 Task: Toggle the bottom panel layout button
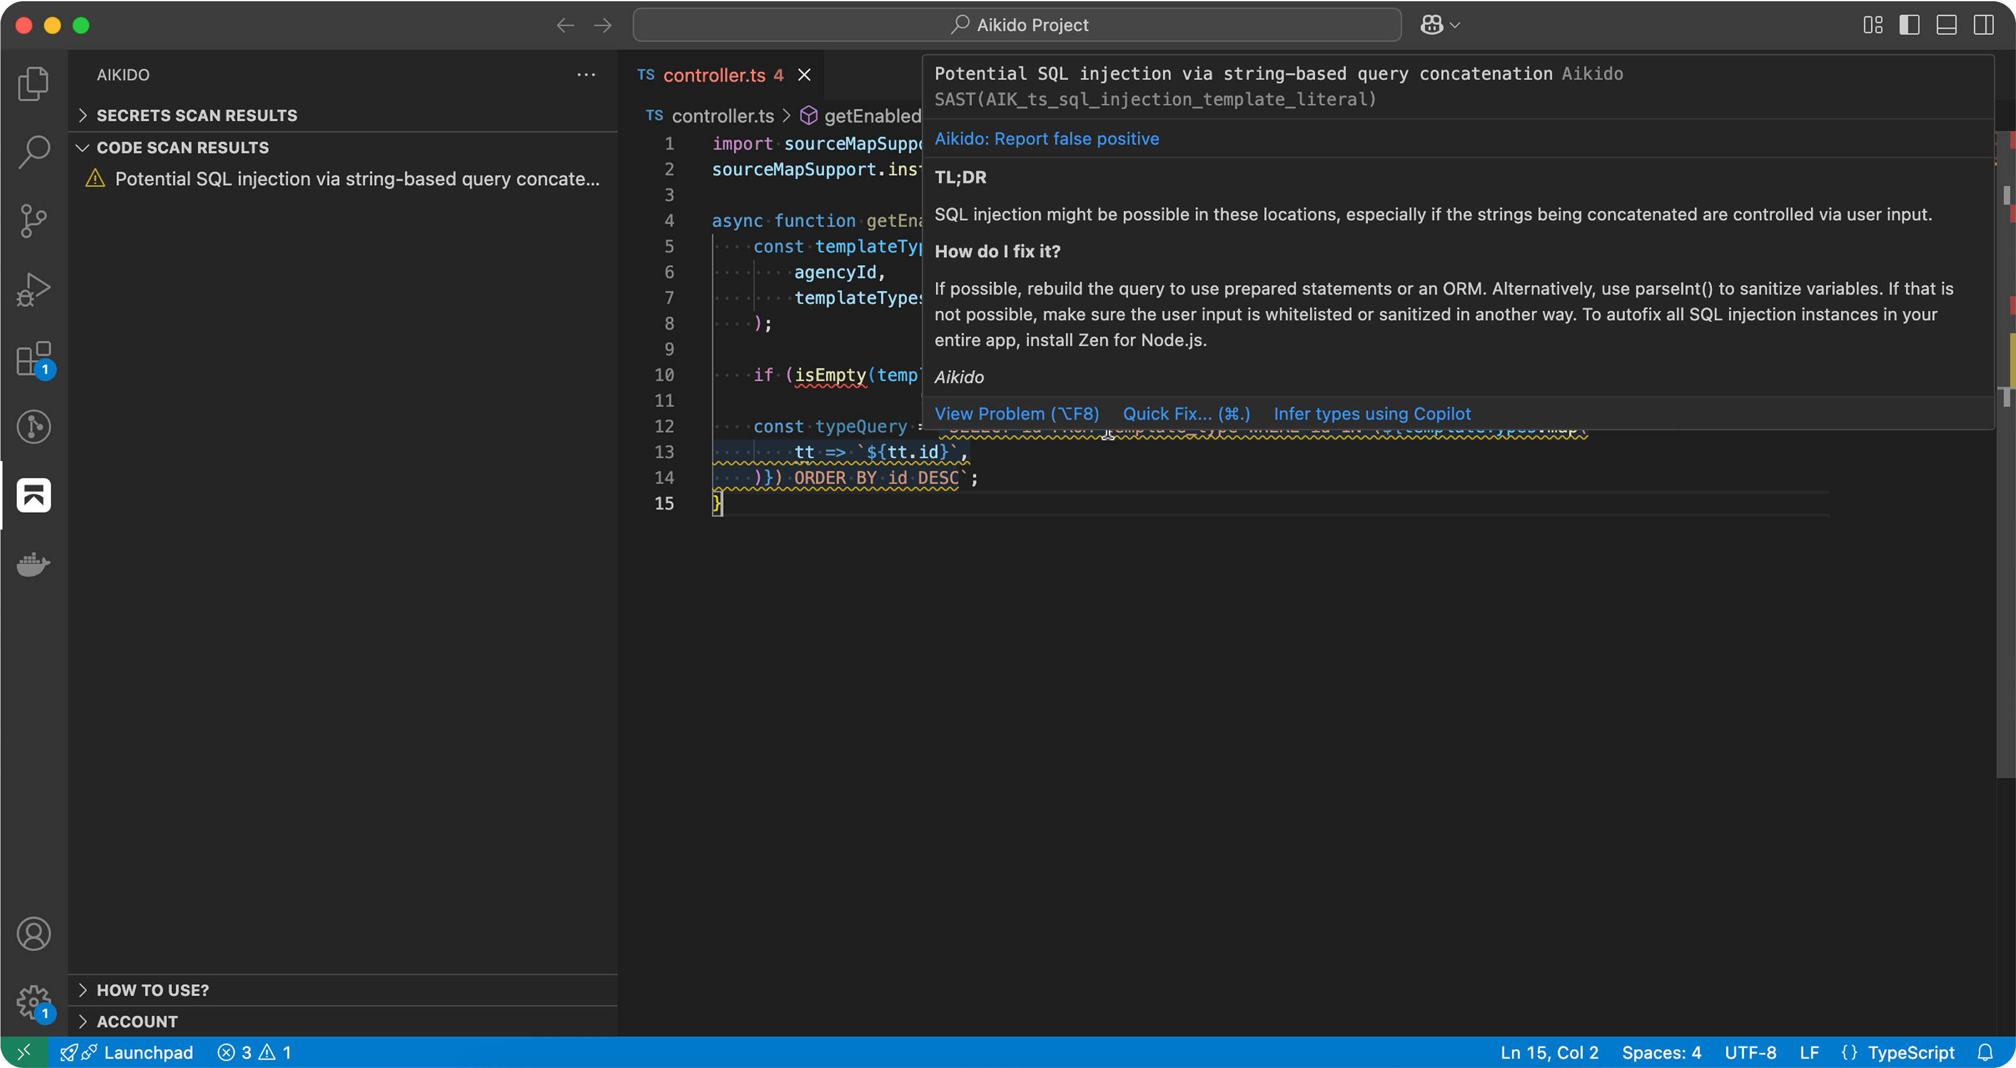[1947, 25]
